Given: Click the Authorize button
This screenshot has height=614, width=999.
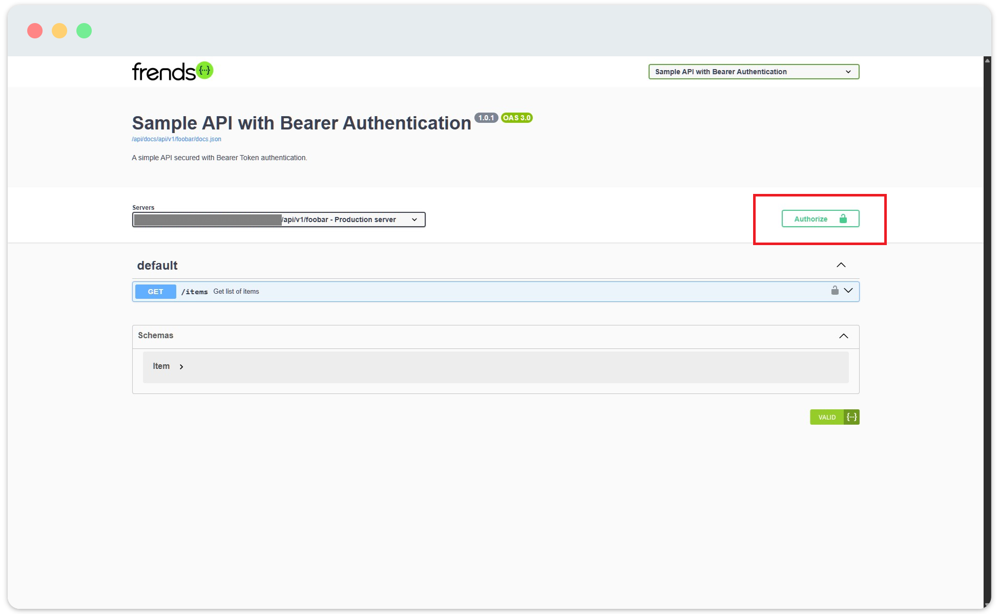Looking at the screenshot, I should pyautogui.click(x=811, y=219).
